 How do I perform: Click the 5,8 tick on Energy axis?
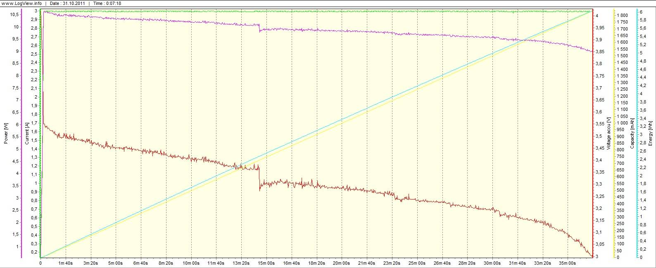click(643, 21)
